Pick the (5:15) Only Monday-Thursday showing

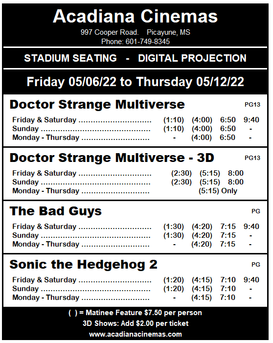pos(218,191)
